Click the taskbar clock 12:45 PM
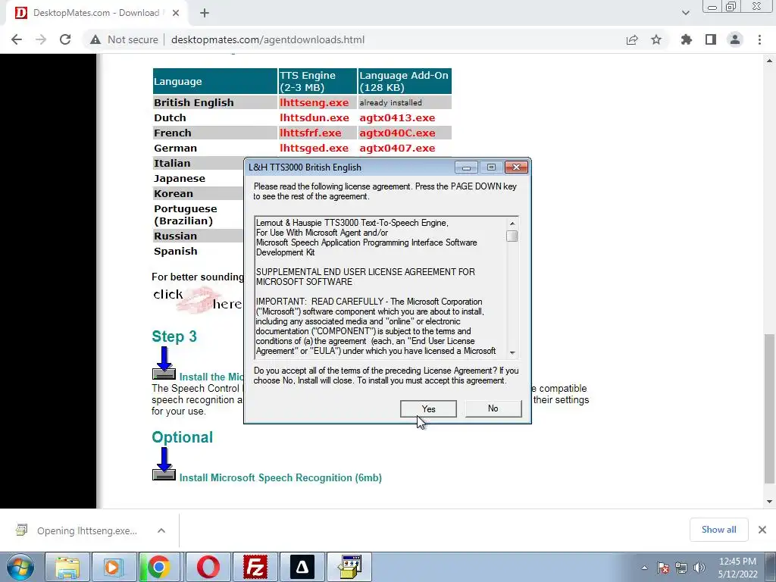Image resolution: width=776 pixels, height=582 pixels. pos(737,562)
